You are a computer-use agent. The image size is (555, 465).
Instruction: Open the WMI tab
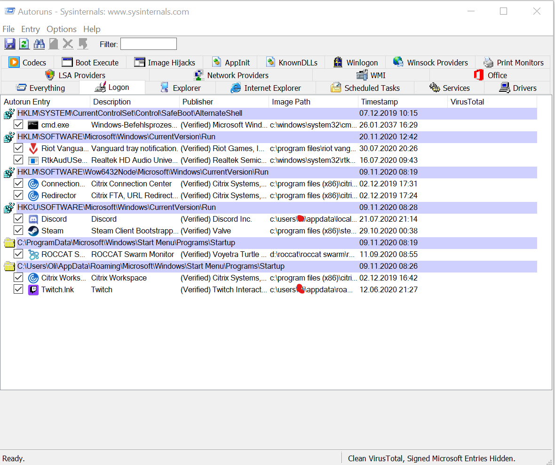point(371,75)
